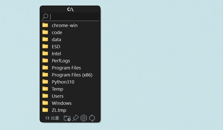Click inside the search text field

75,17
